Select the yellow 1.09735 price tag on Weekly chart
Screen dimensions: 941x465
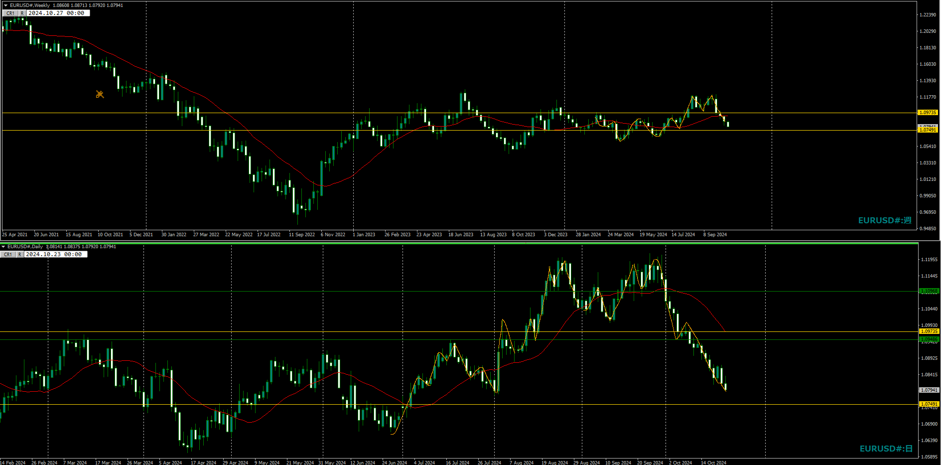pyautogui.click(x=928, y=113)
